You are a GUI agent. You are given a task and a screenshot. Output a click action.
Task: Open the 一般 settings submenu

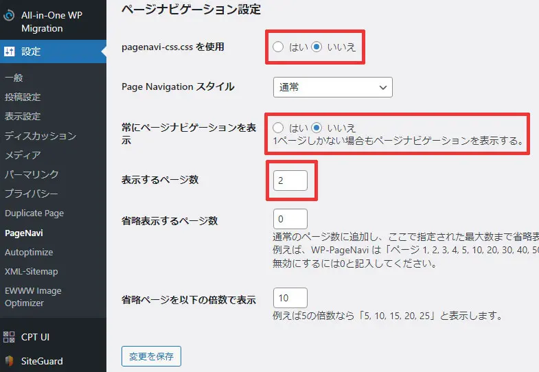14,78
